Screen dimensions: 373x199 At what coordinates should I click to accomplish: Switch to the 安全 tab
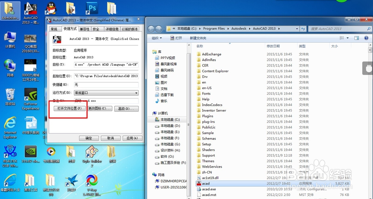96,29
